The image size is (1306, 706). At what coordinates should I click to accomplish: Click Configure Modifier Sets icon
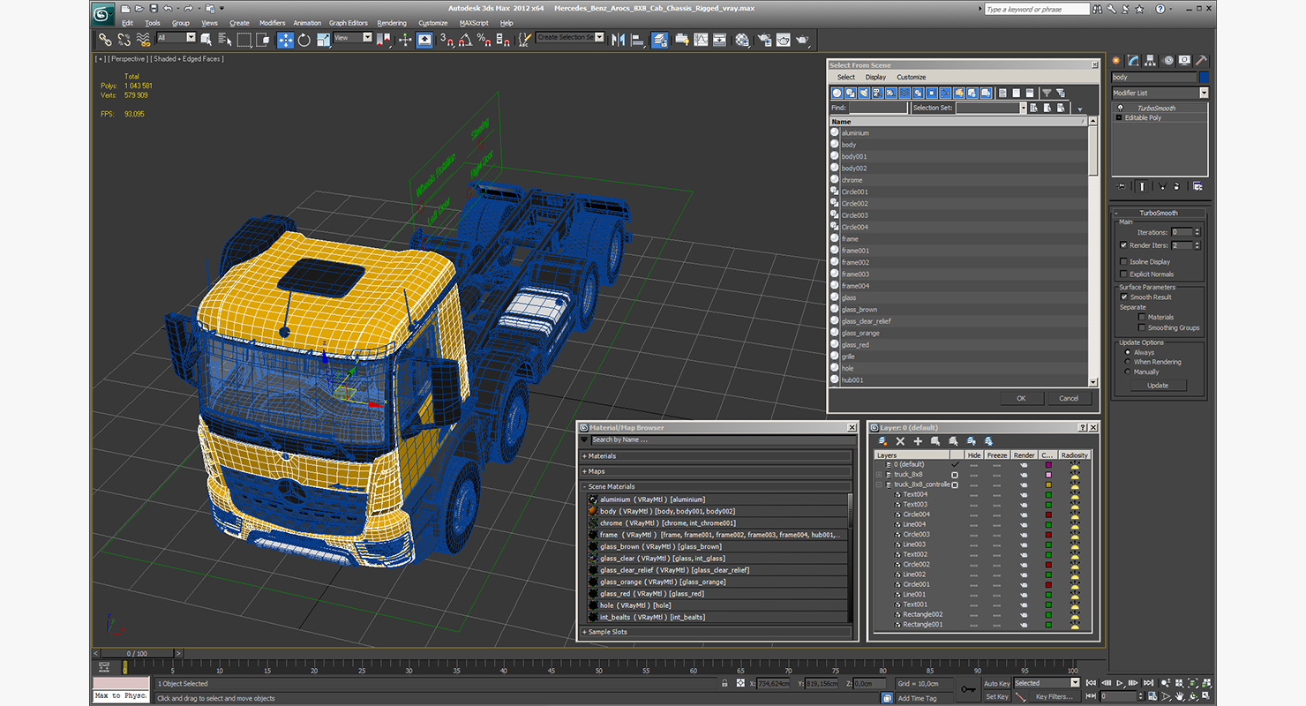point(1197,186)
